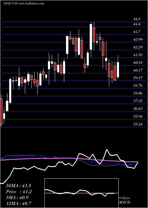The width and height of the screenshot is (148, 208).
Task: Select the 43.7 price axis label
Action: pos(137,32)
